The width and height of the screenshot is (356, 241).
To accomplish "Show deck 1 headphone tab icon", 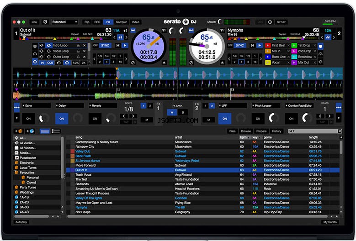I will point(35,54).
